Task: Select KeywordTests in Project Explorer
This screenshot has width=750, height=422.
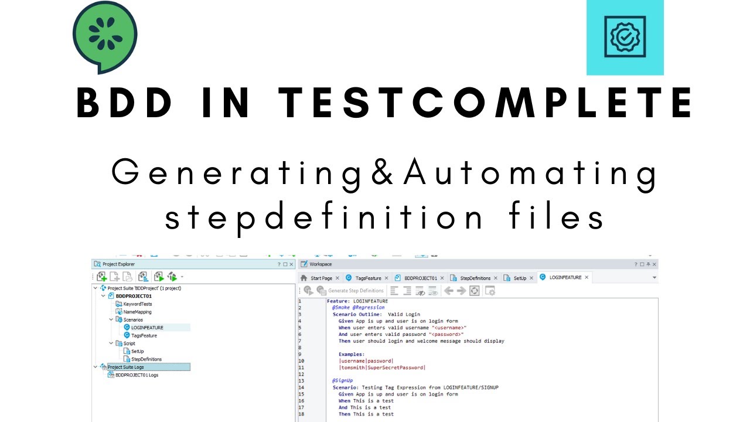Action: click(x=138, y=304)
